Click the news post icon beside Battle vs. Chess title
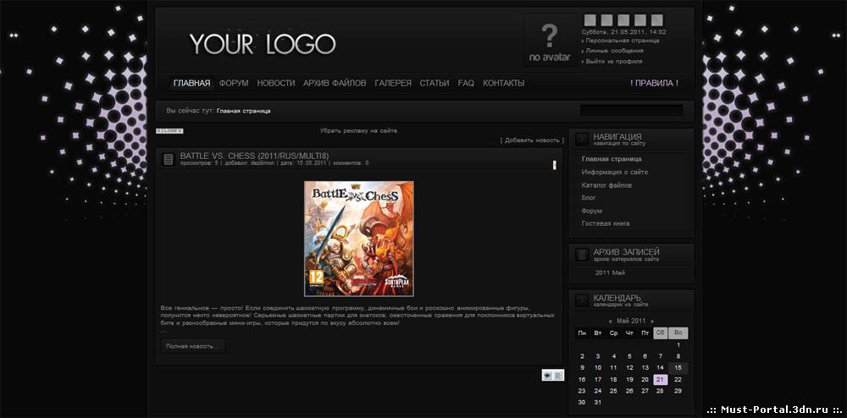847x418 pixels. [x=168, y=159]
